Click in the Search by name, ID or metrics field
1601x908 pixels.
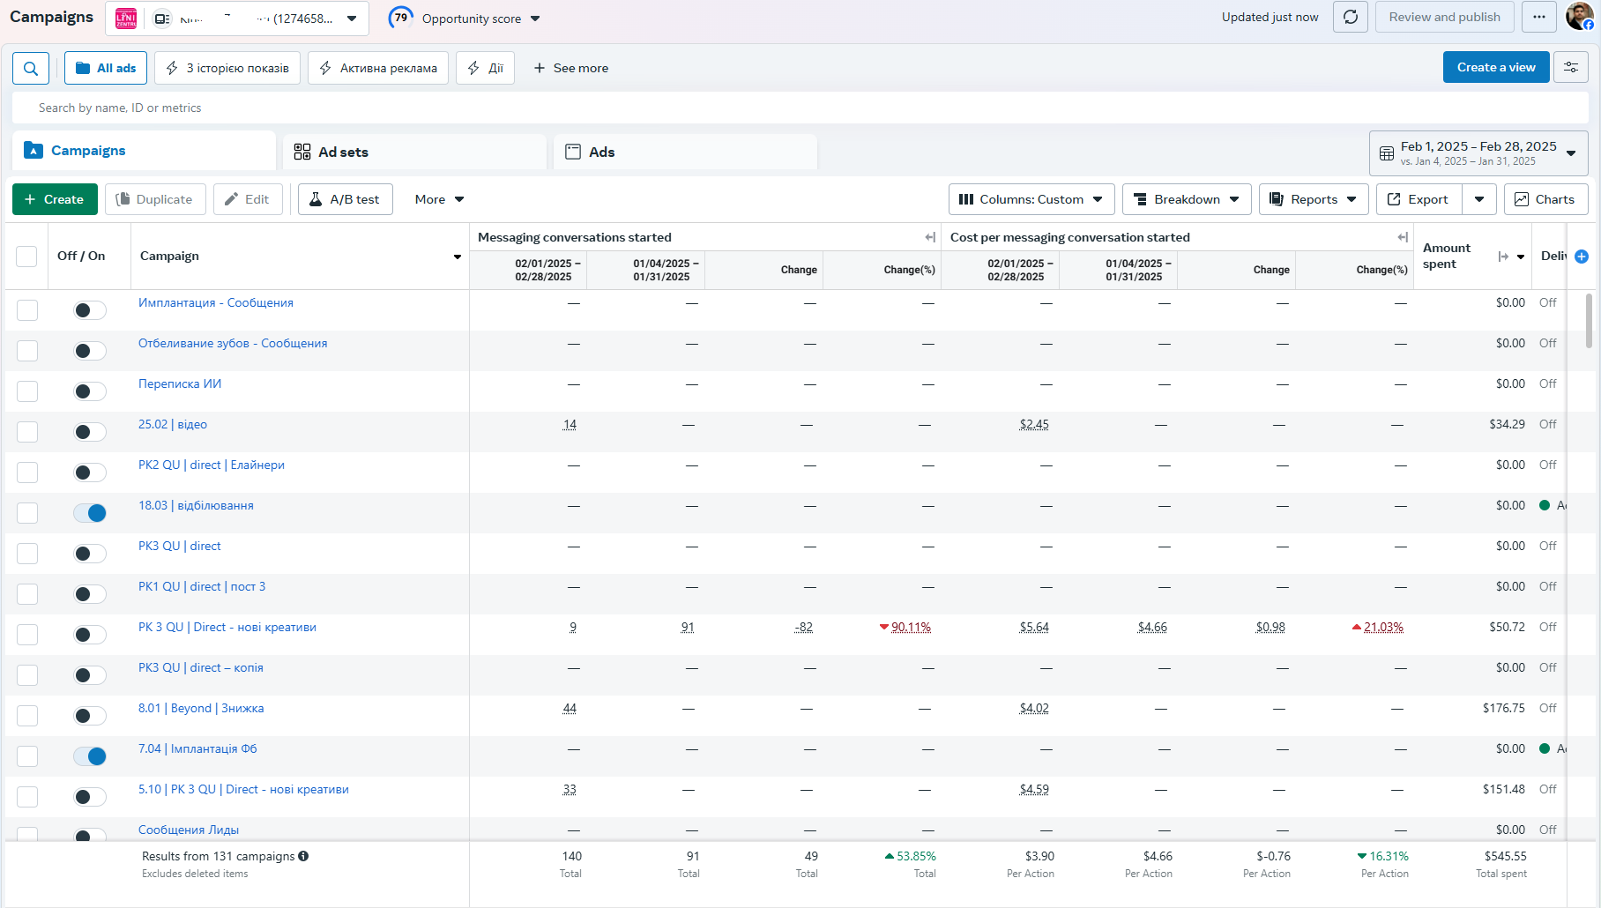tap(800, 108)
